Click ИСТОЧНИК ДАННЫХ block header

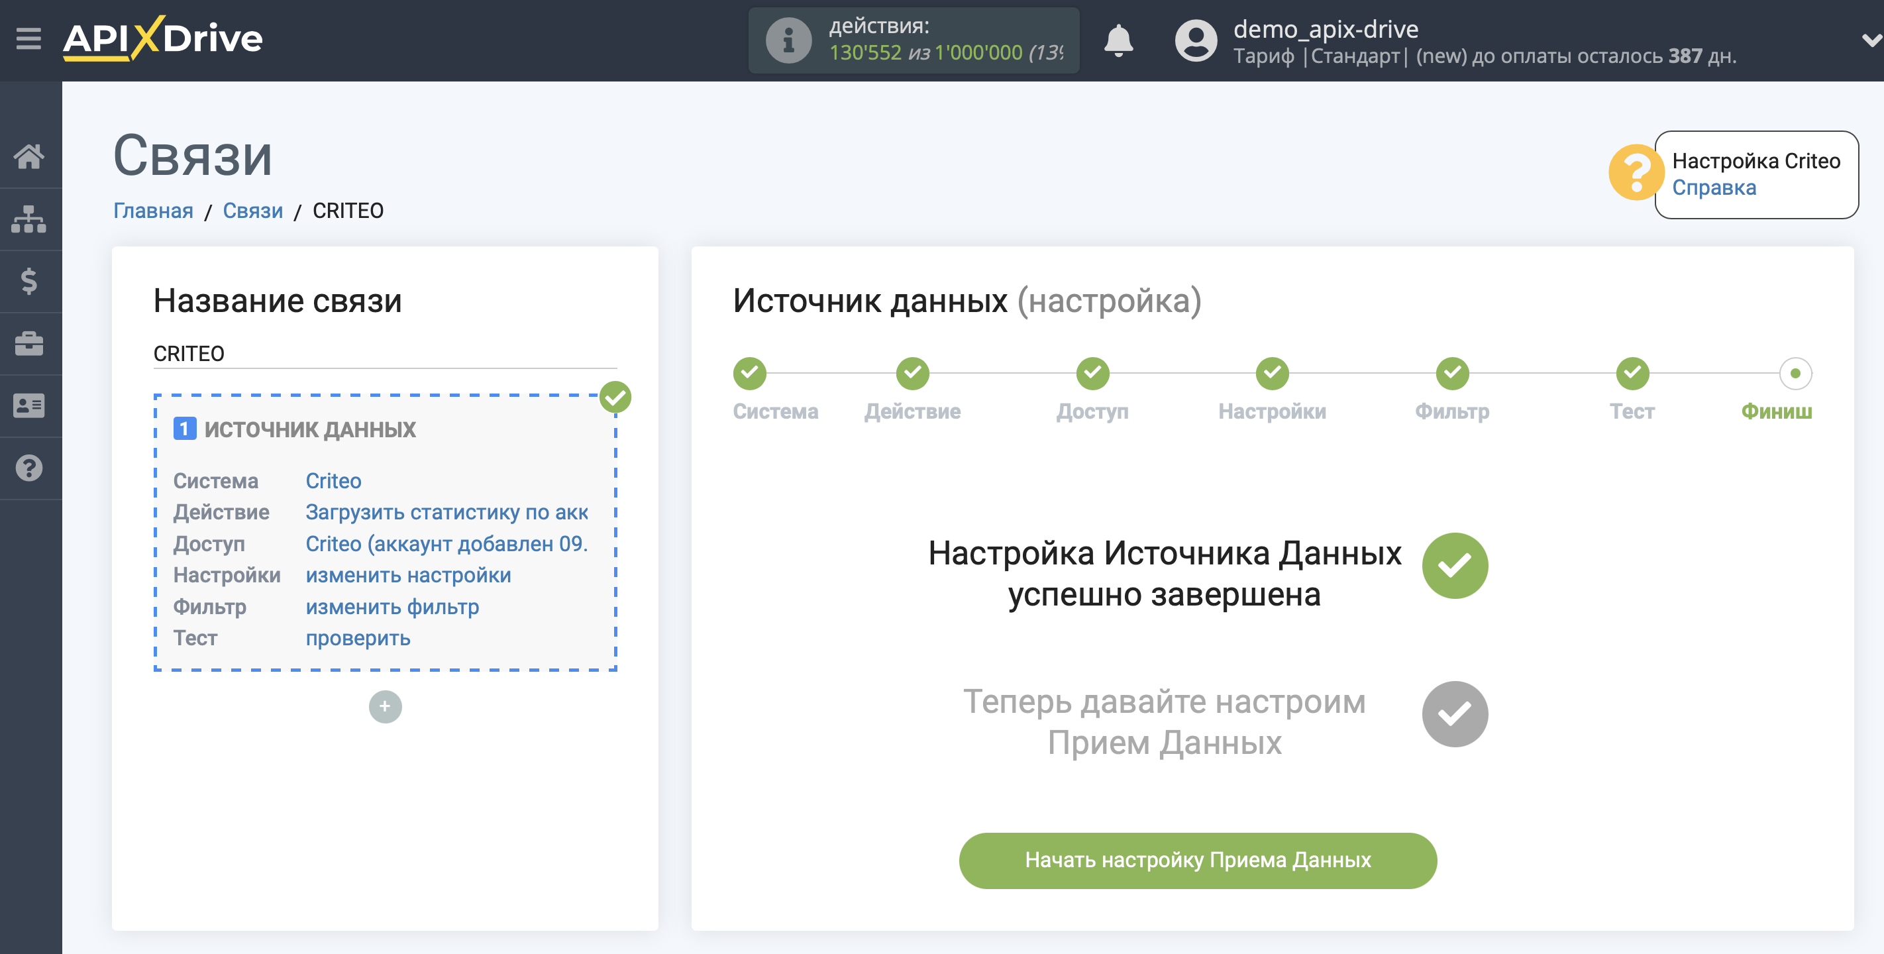click(309, 429)
